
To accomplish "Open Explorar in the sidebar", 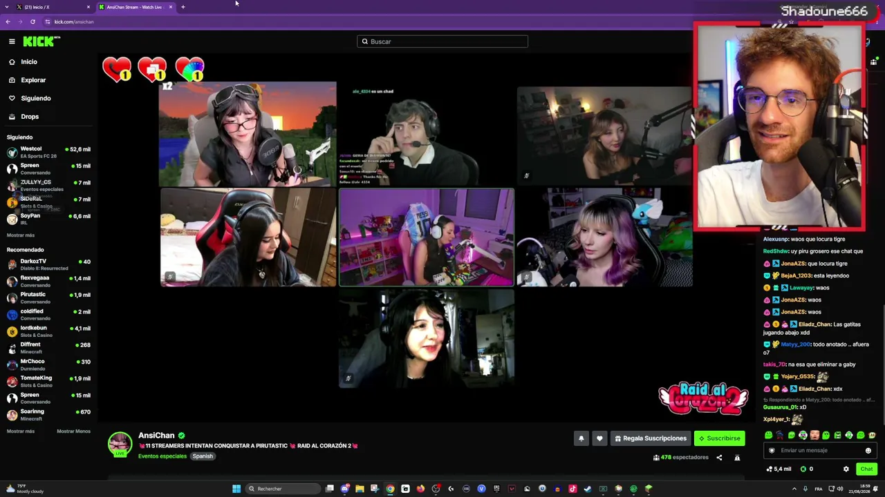I will (26, 80).
